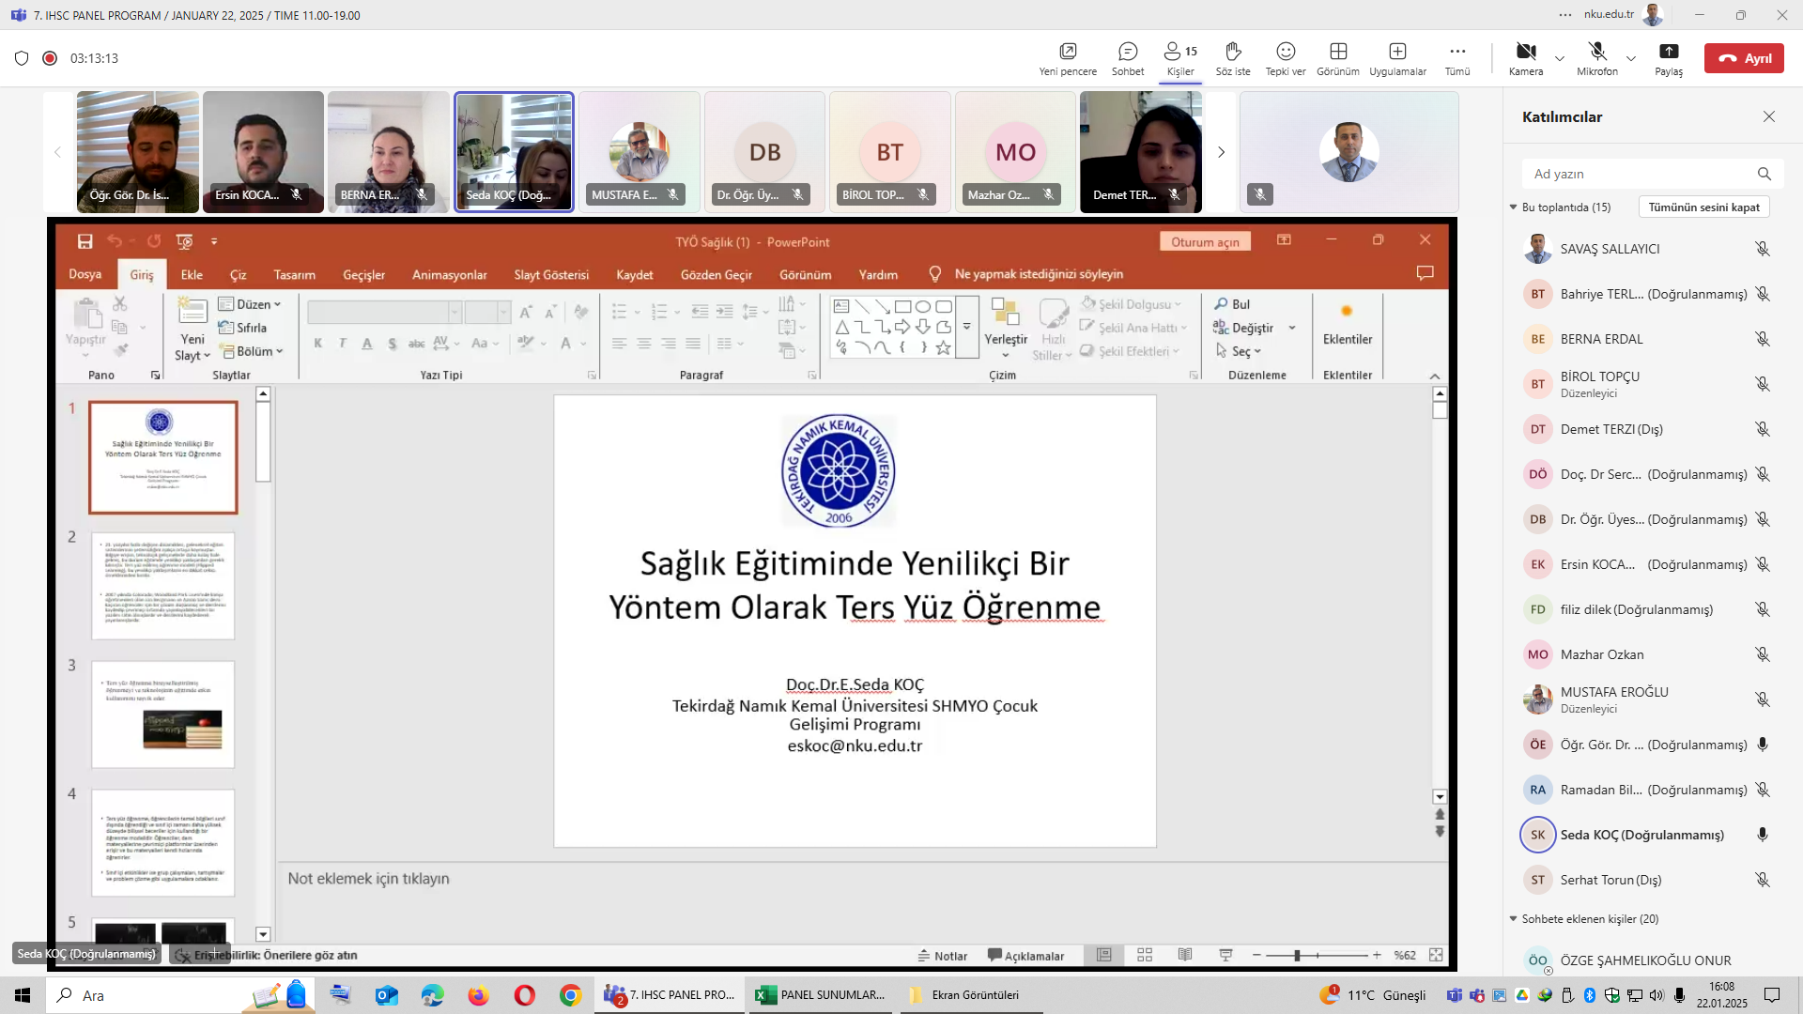Toggle mic for SAVAŞ SALLAYICI
Image resolution: width=1803 pixels, height=1014 pixels.
pos(1763,249)
